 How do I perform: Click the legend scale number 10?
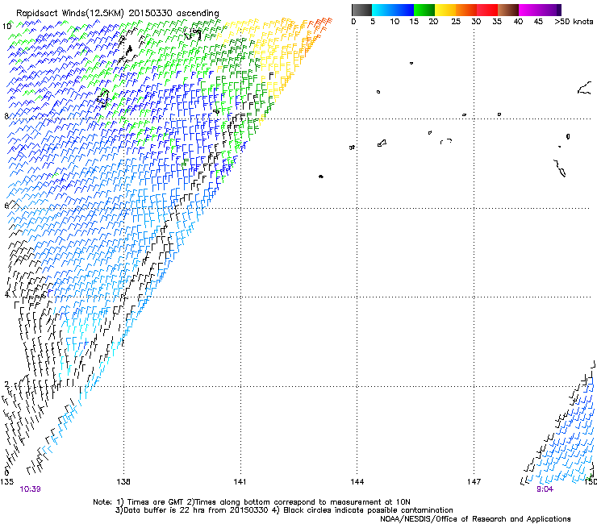coord(395,21)
